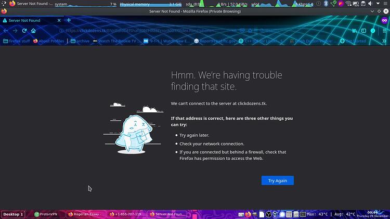Open the 'Watch The Rookie TV' bookmark

click(x=116, y=41)
